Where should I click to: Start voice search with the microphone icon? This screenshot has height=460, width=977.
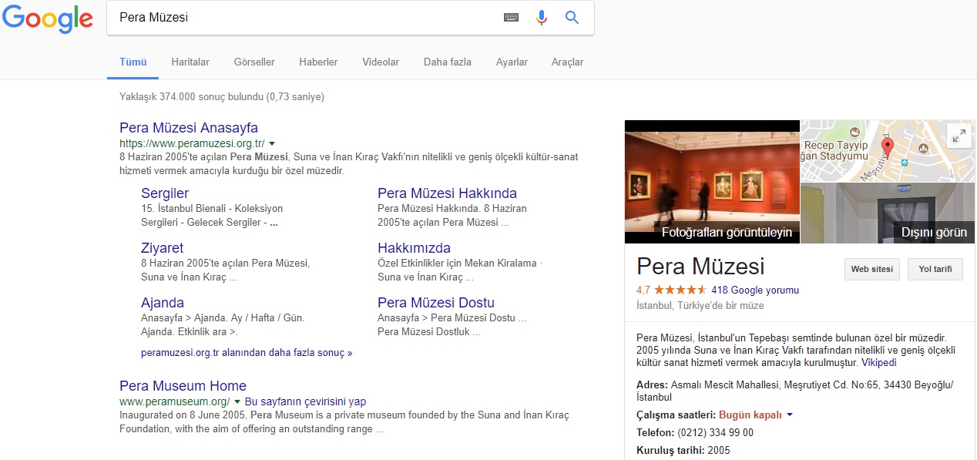point(542,17)
